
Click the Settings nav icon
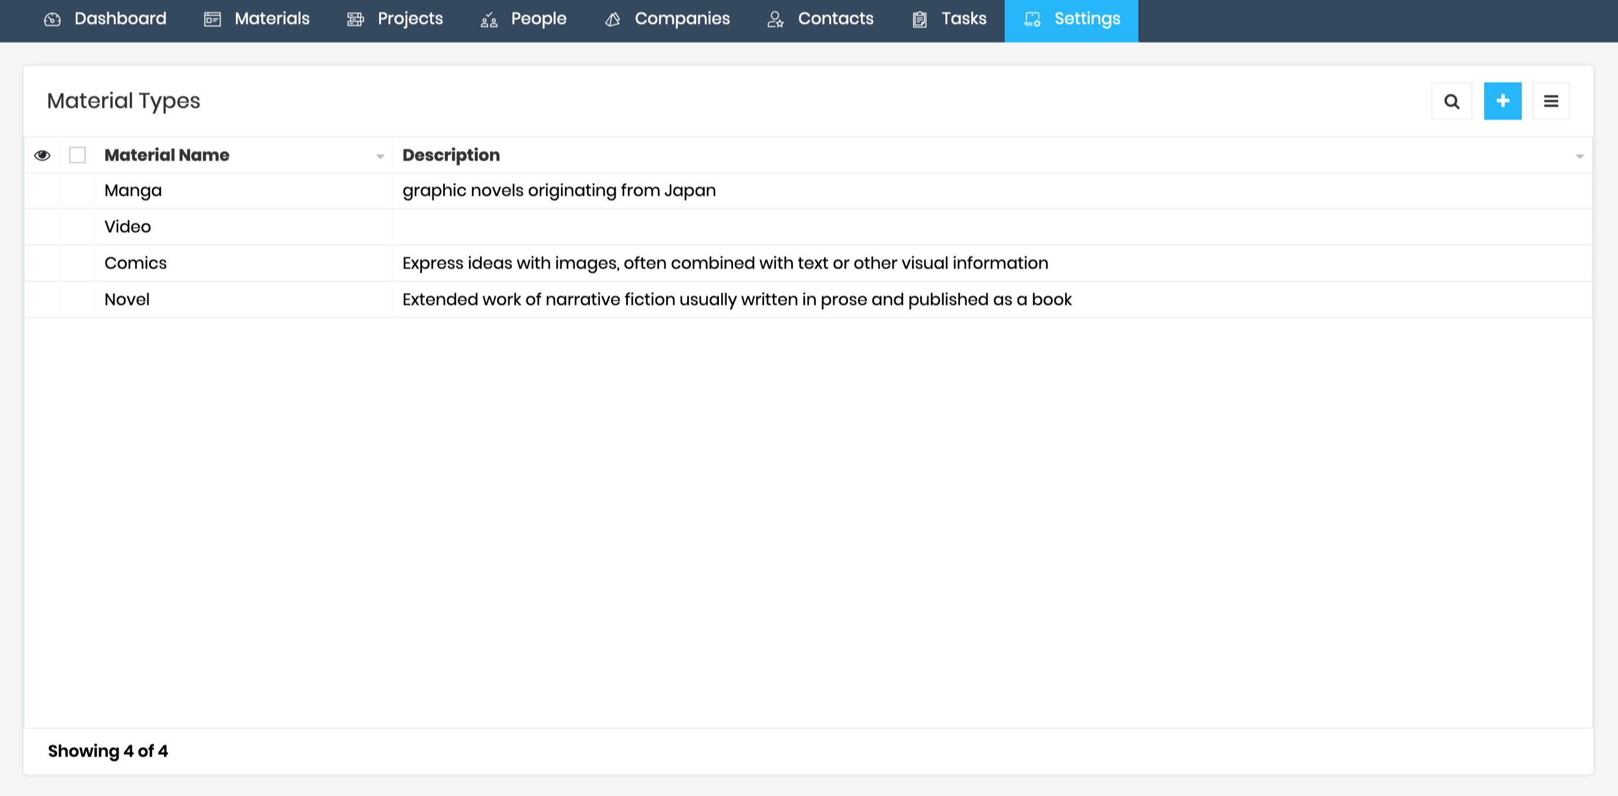1033,19
